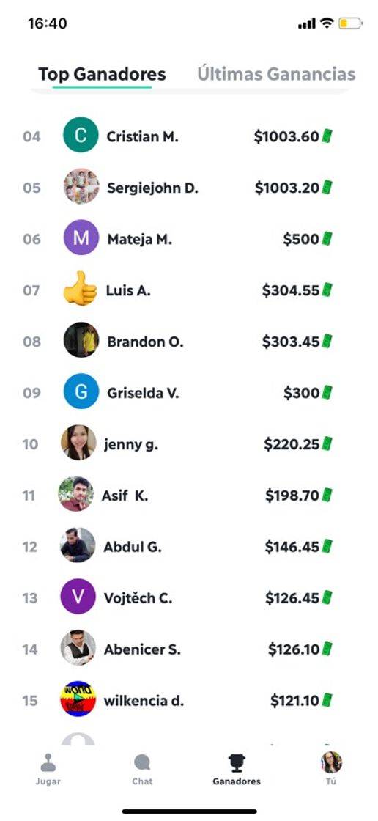Viewport: 378px width, 821px height.
Task: Open the Chat bubble icon
Action: point(142,762)
